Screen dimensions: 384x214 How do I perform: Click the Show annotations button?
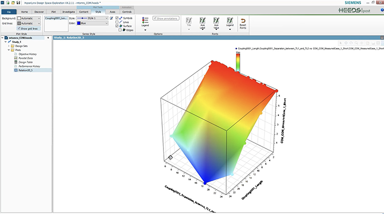(x=166, y=18)
